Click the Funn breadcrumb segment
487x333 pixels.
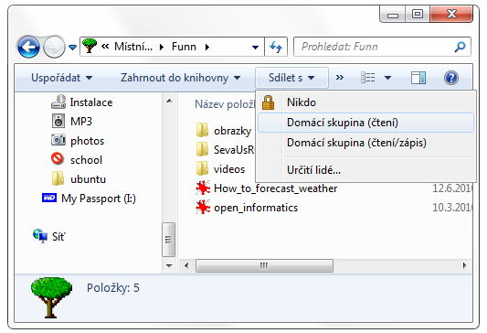point(184,47)
